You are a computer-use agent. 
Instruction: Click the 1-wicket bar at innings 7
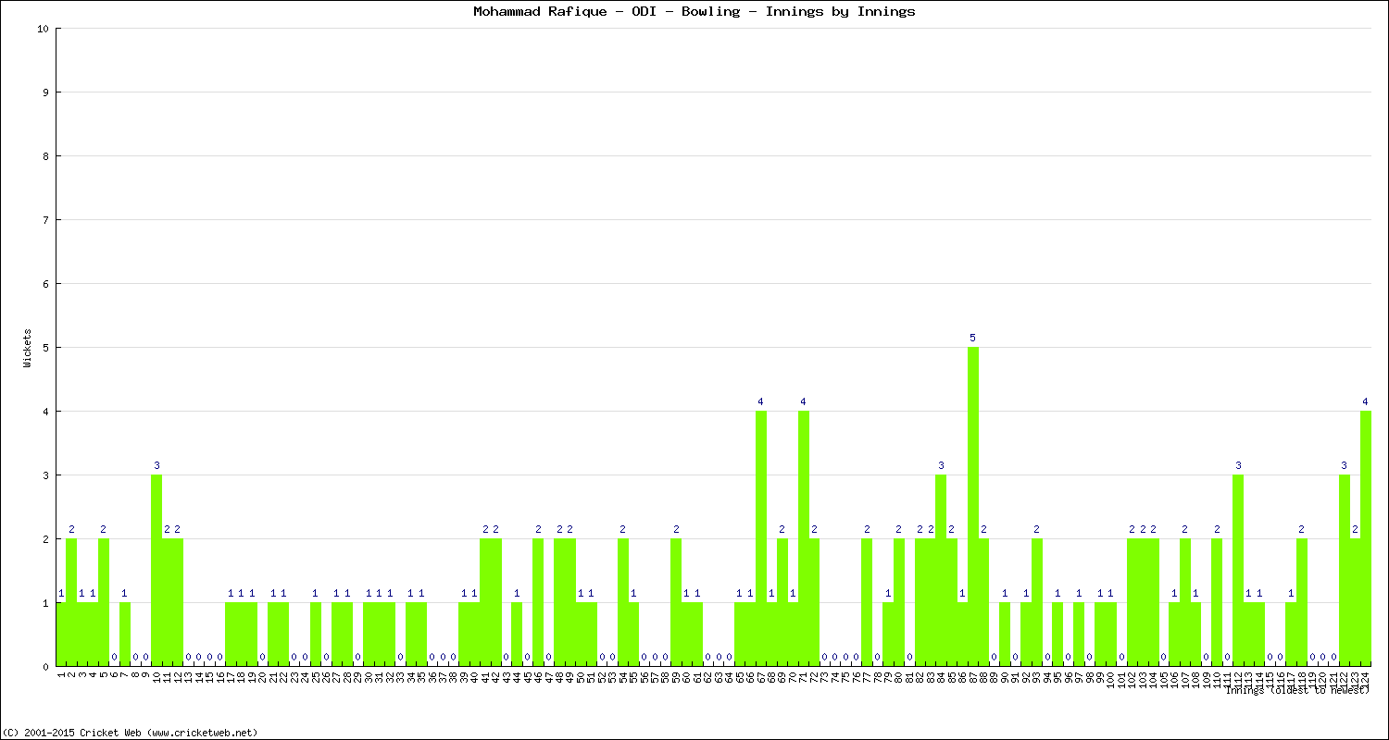pos(125,635)
